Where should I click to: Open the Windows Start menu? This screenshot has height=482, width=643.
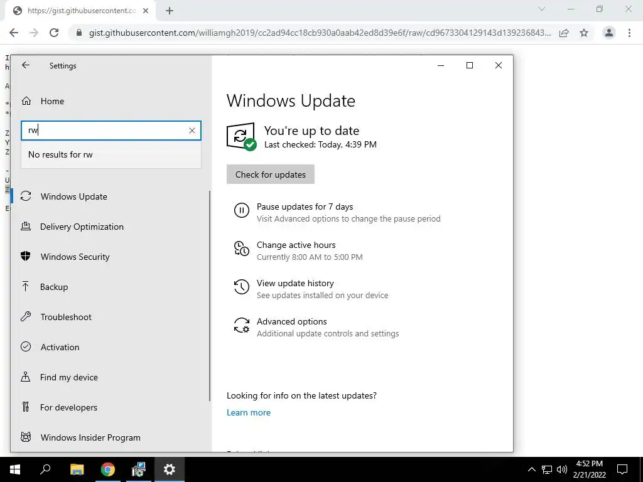15,469
